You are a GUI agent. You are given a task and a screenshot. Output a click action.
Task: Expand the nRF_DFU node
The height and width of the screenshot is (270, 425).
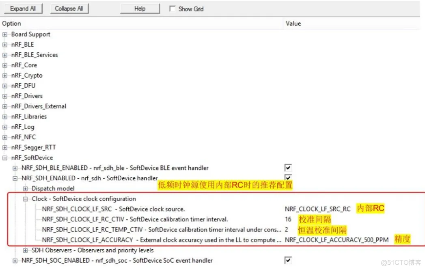[x=5, y=86]
